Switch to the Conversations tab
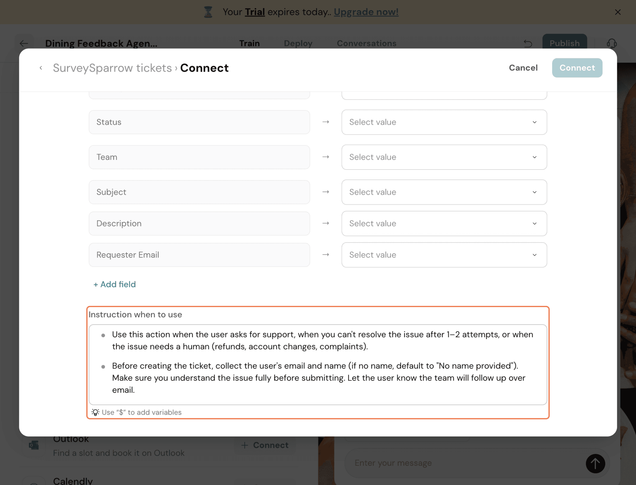The height and width of the screenshot is (485, 636). 366,43
